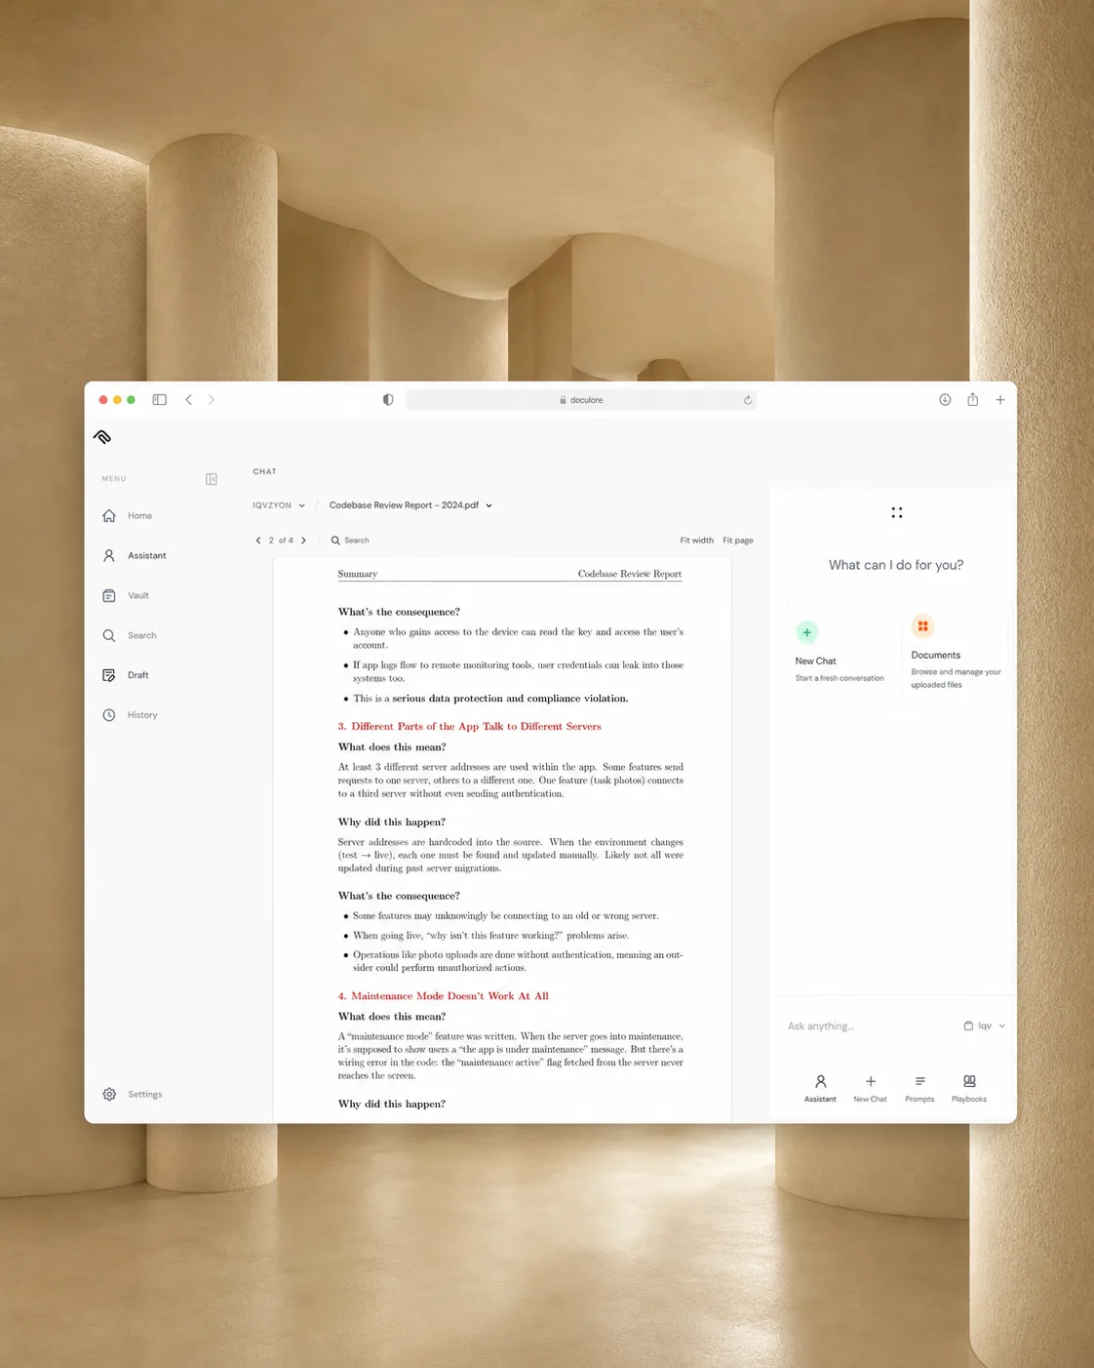The image size is (1094, 1368).
Task: Go to previous PDF page arrow
Action: pyautogui.click(x=258, y=541)
